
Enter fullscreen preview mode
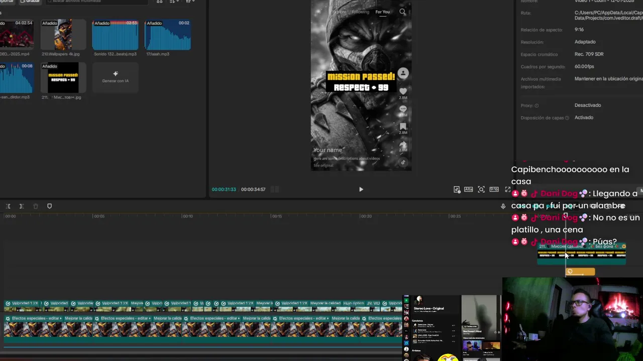(507, 190)
